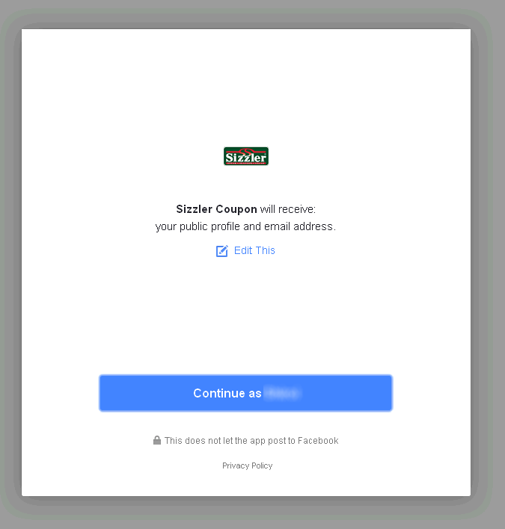Click the word Facebook in the notice
The height and width of the screenshot is (529, 505).
coord(318,441)
